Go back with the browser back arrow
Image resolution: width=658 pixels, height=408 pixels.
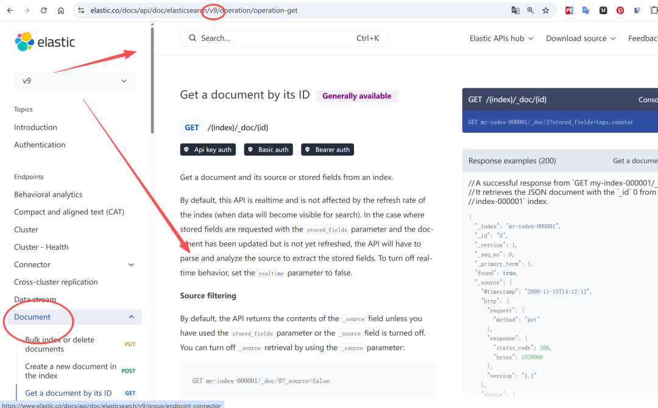click(x=10, y=10)
